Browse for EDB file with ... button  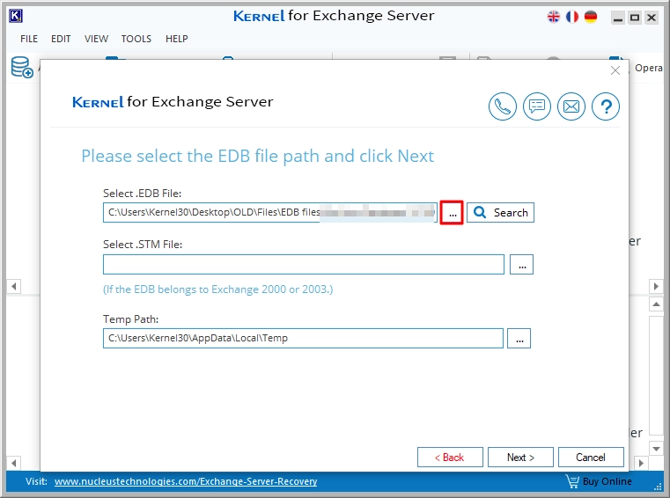click(452, 213)
